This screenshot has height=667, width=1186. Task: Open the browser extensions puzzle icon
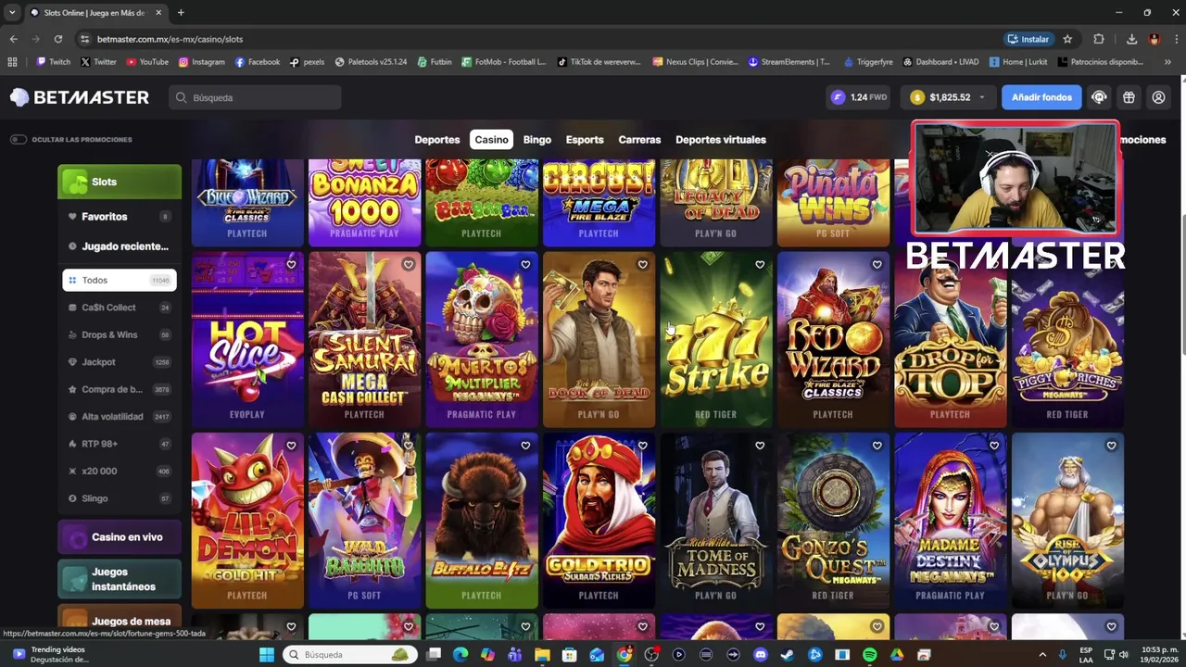point(1099,39)
